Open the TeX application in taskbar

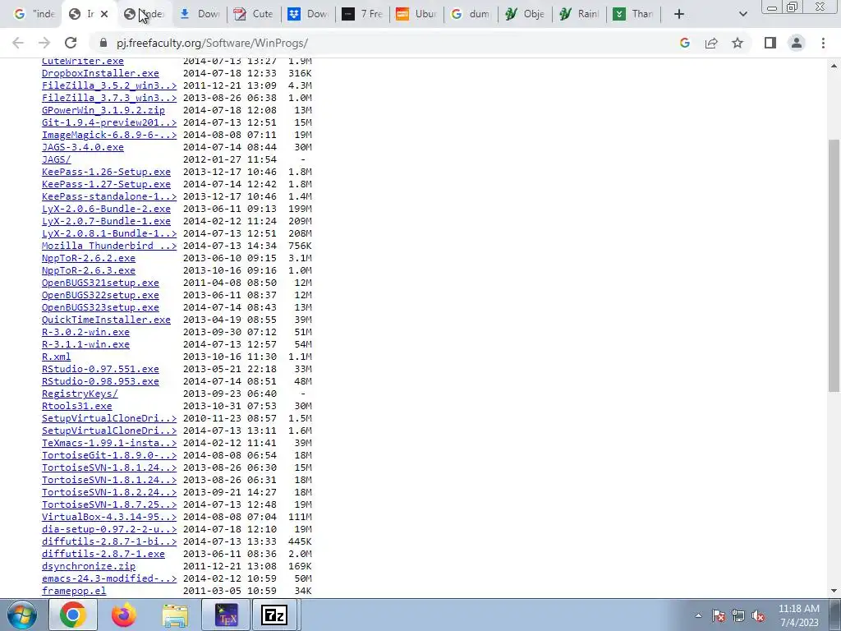227,615
